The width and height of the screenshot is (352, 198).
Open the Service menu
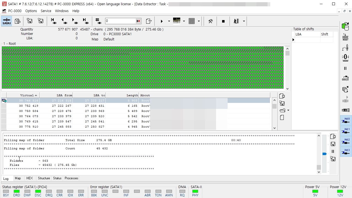(x=46, y=11)
